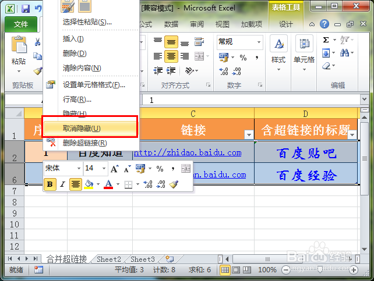374x281 pixels.
Task: Click the 百度经验 hyperlink cell
Action: (x=306, y=175)
